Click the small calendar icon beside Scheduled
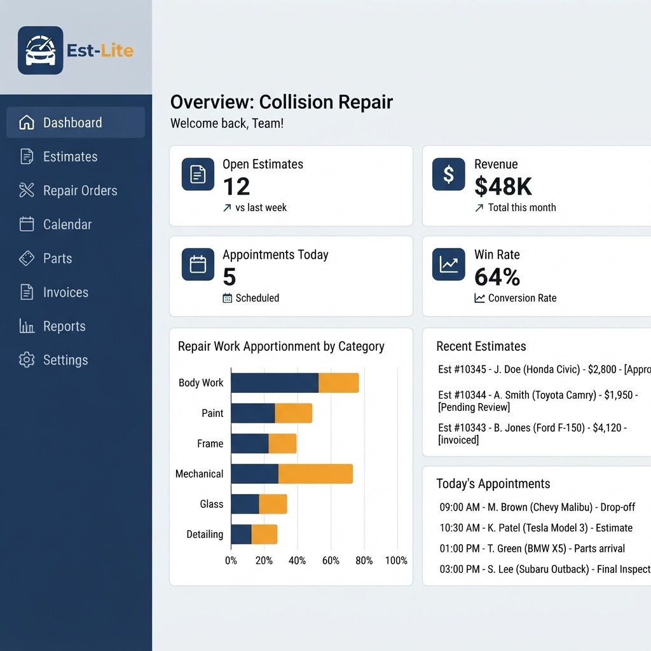This screenshot has height=651, width=651. [x=227, y=298]
